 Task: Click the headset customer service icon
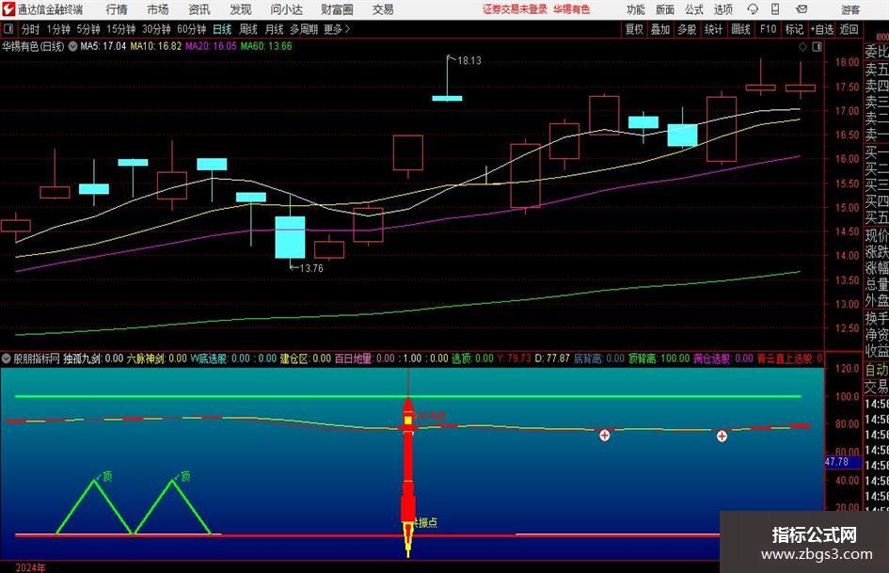[x=753, y=9]
